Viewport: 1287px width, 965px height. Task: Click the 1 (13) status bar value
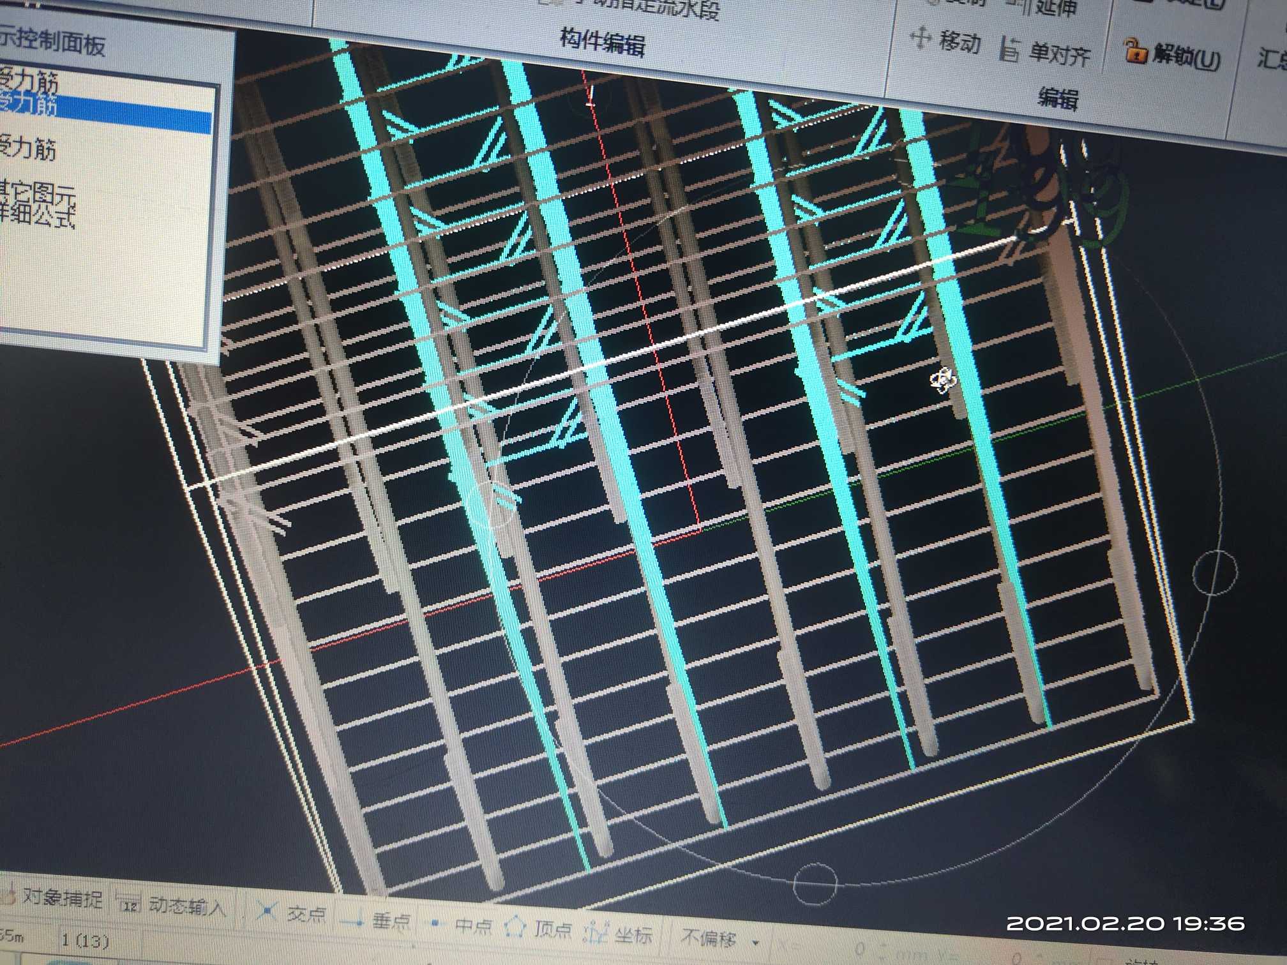coord(85,940)
